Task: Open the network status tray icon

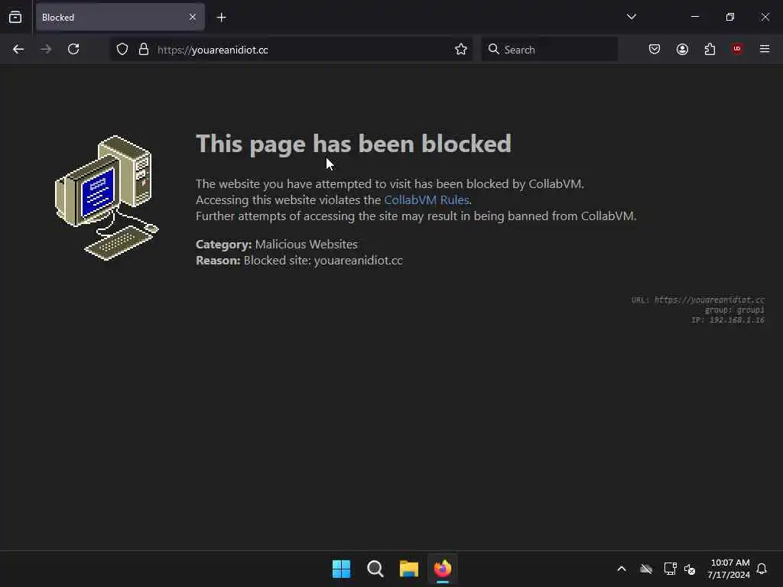Action: coord(670,569)
